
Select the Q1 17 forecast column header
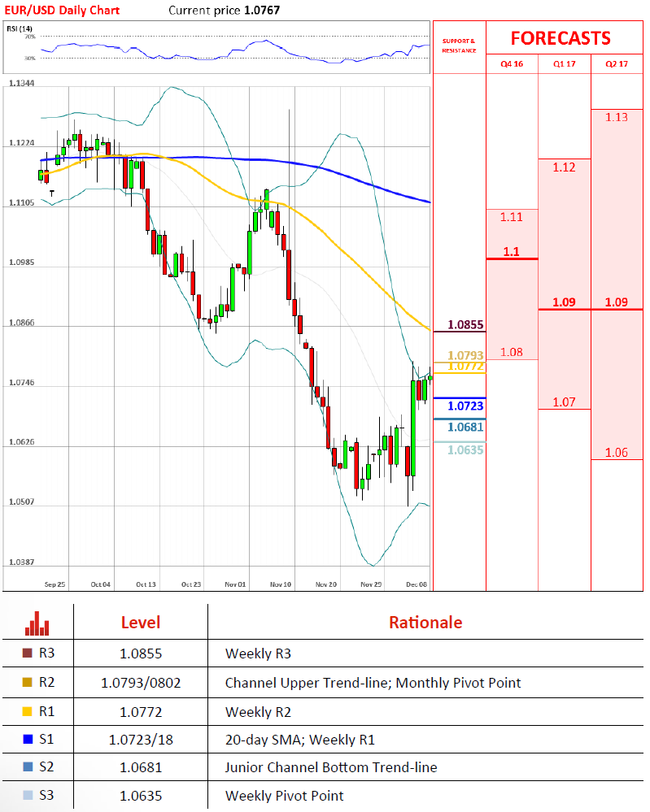[x=564, y=63]
